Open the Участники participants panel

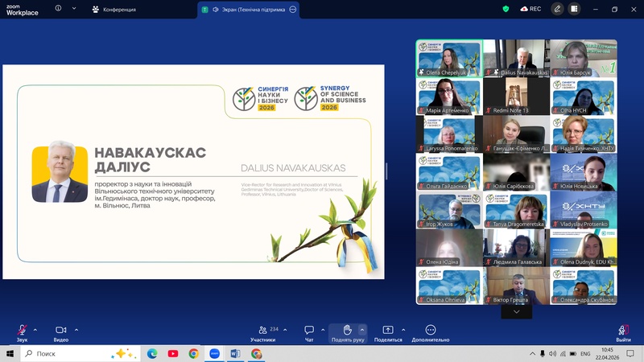click(x=263, y=333)
